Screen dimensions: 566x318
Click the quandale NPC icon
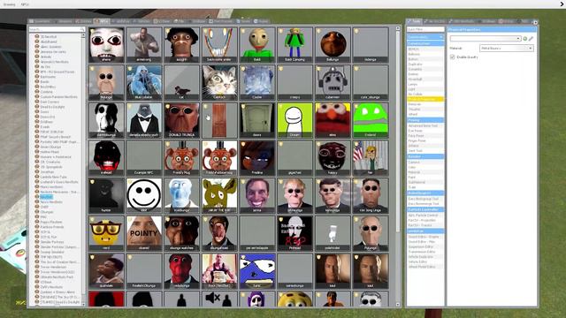pos(106,271)
